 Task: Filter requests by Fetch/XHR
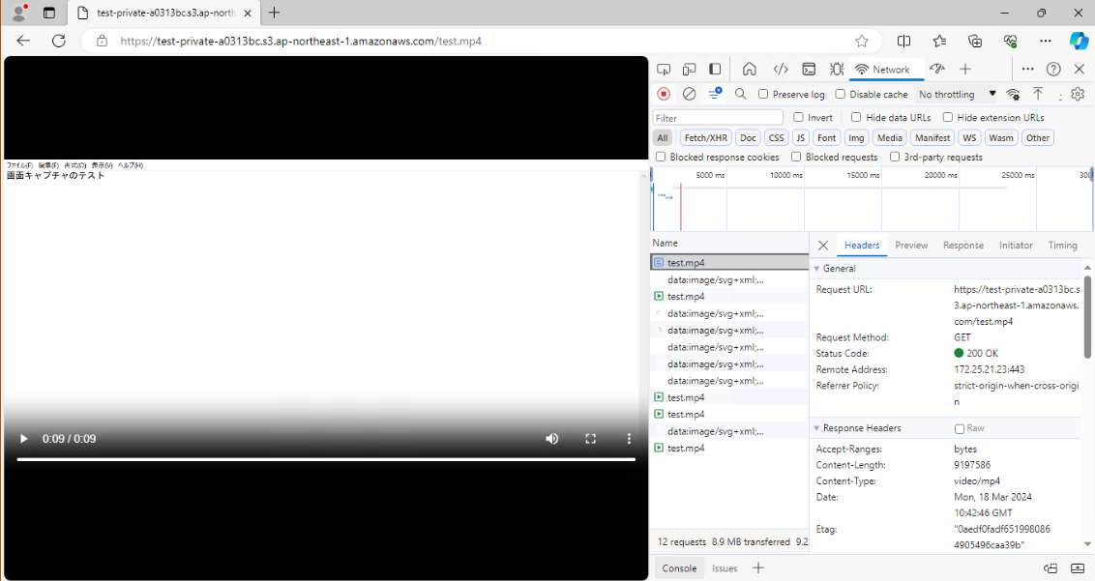[705, 137]
